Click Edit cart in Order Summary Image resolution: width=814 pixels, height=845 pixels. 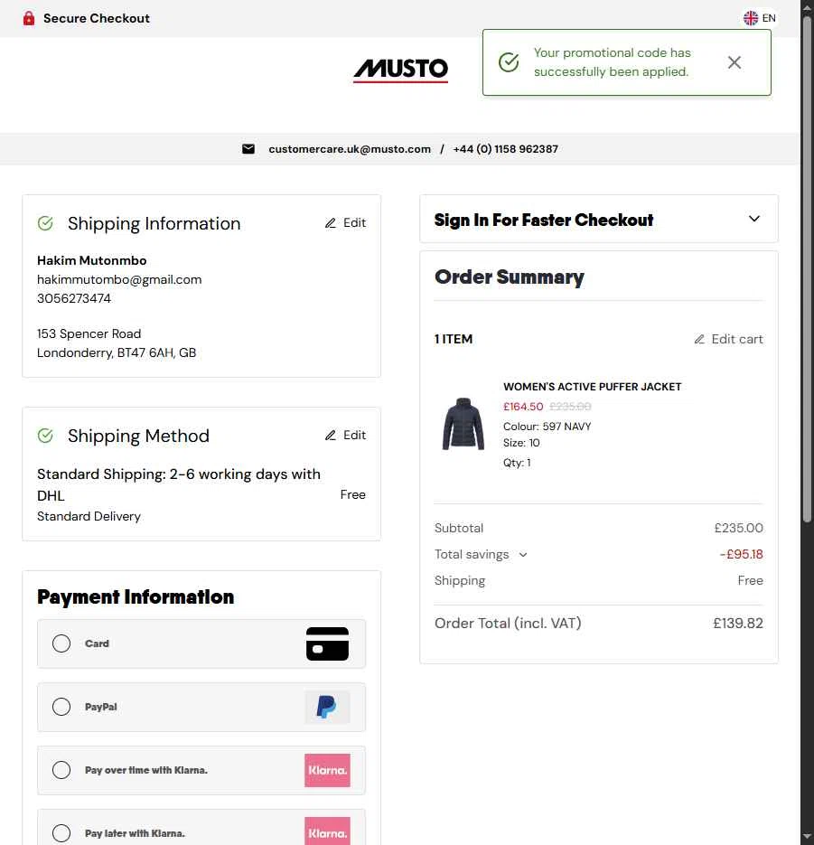click(728, 340)
